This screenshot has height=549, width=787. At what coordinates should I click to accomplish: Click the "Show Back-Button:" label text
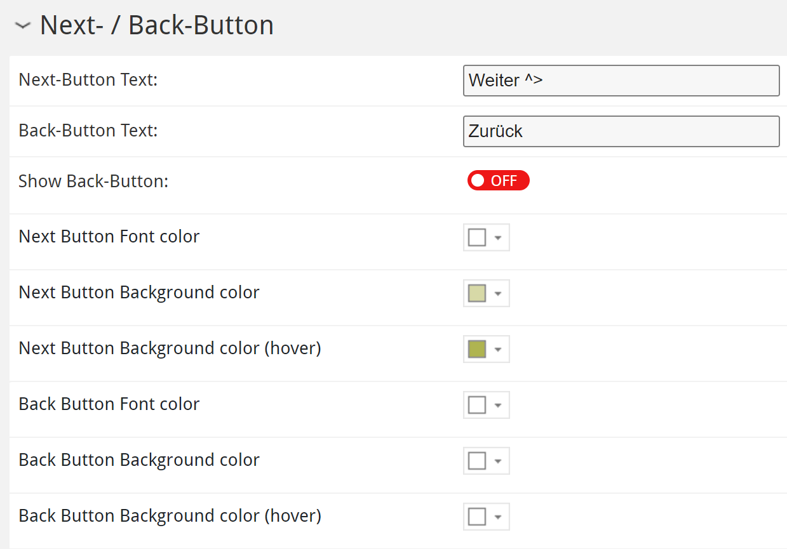pos(93,182)
